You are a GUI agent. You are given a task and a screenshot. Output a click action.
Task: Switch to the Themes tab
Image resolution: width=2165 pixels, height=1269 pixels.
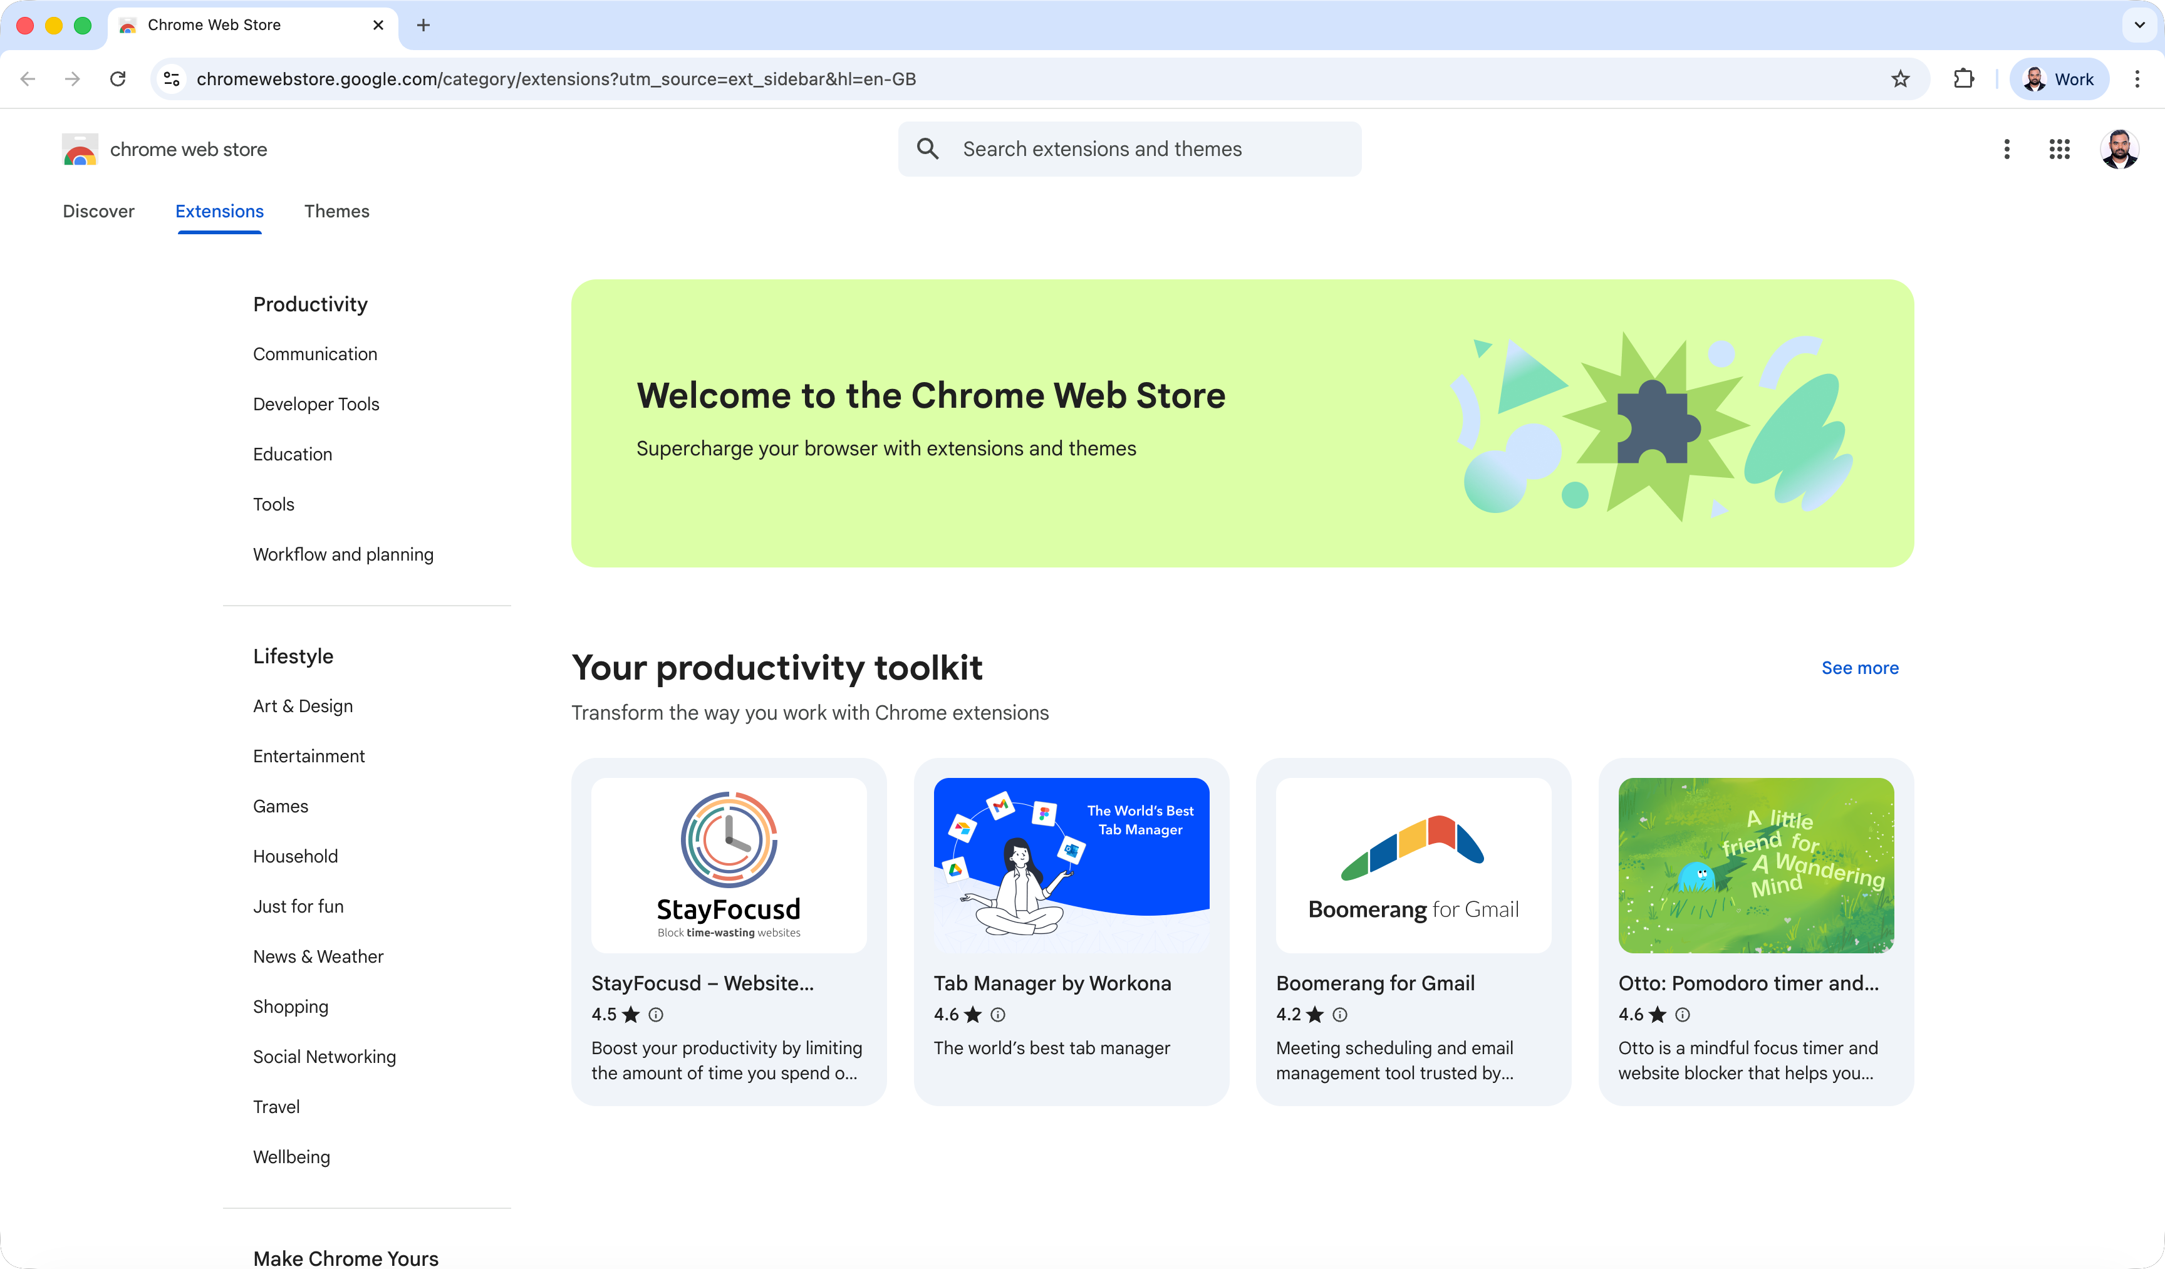(x=337, y=211)
